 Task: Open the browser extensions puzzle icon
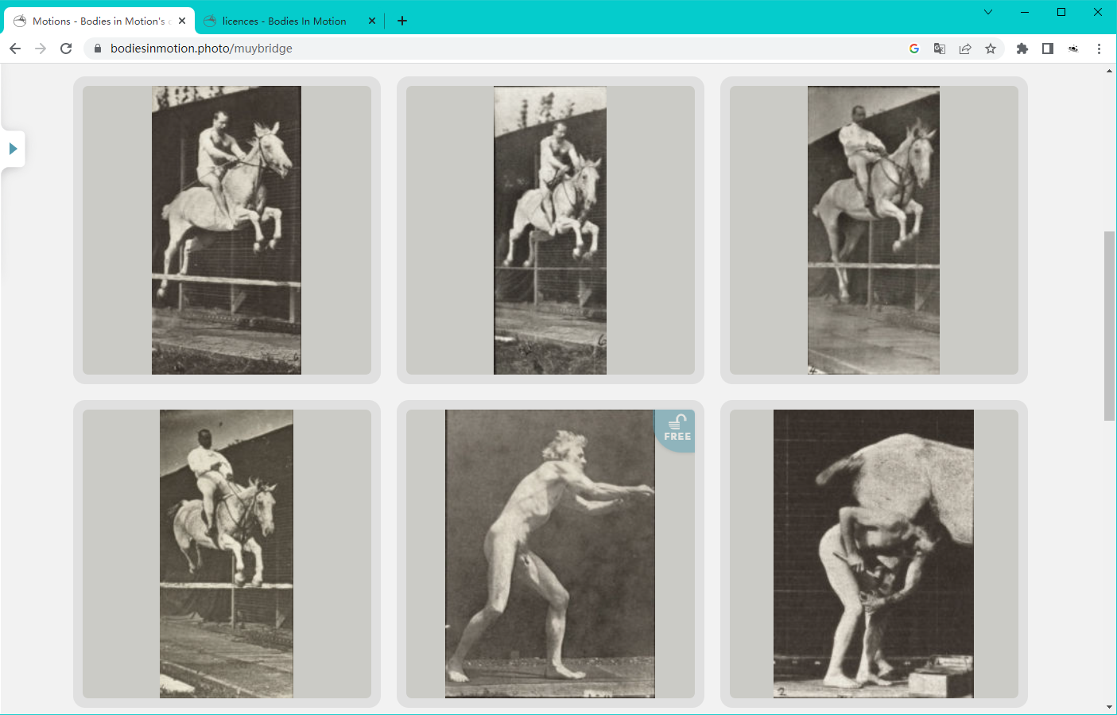point(1022,49)
